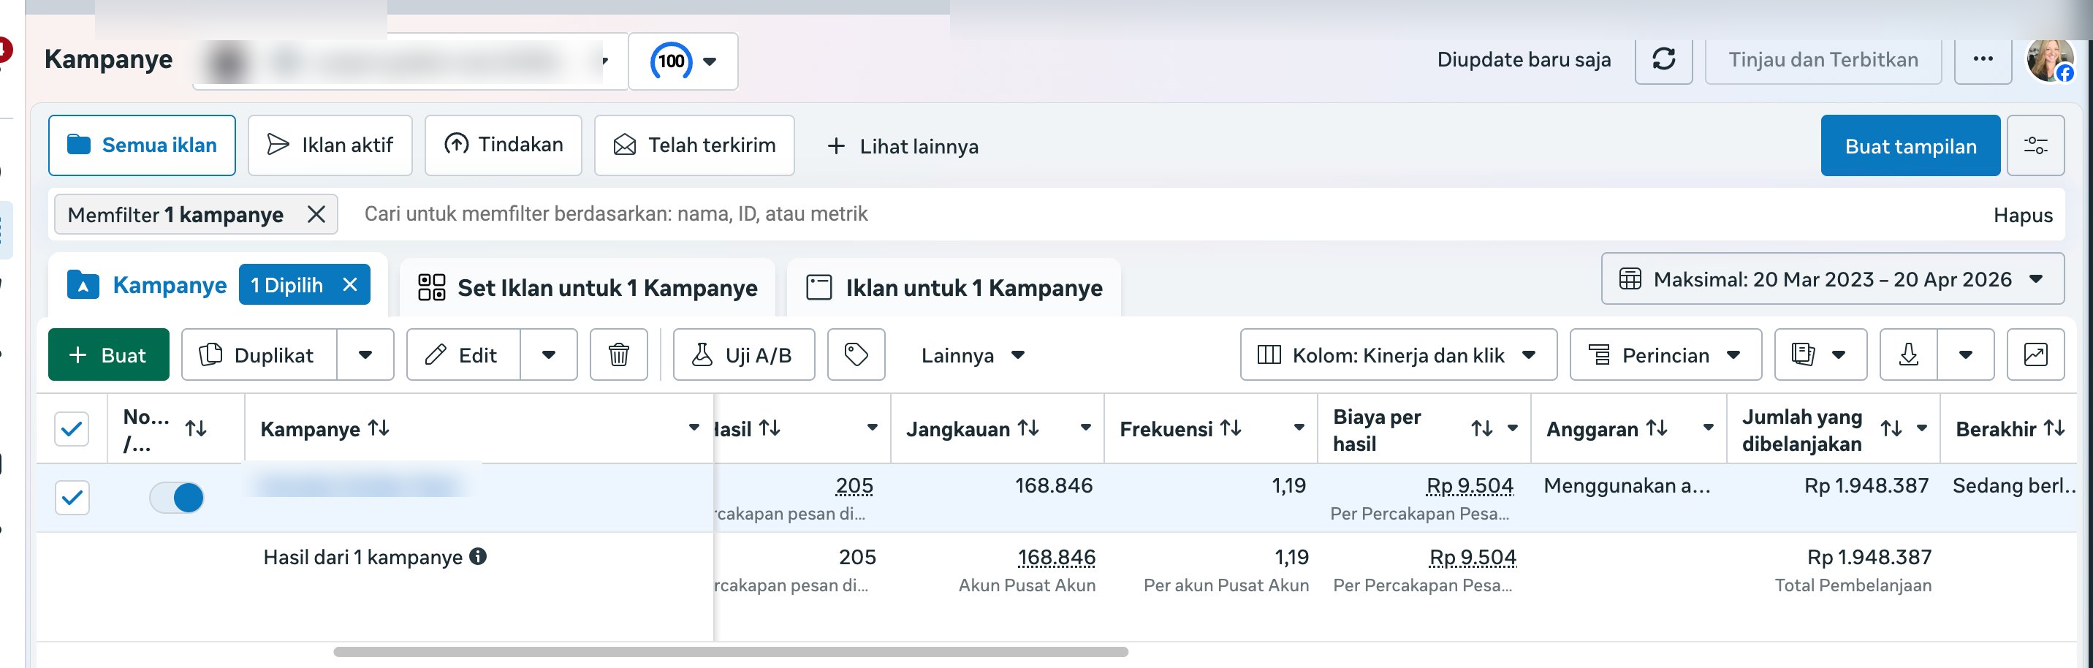Screen dimensions: 2093x668
Task: Open the date range Maksimal picker
Action: pos(1832,278)
